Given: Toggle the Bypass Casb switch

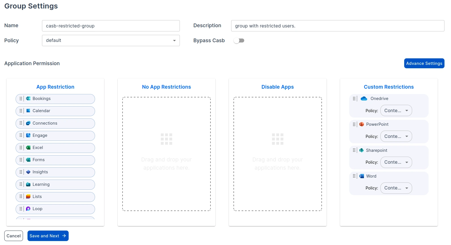Looking at the screenshot, I should (239, 41).
